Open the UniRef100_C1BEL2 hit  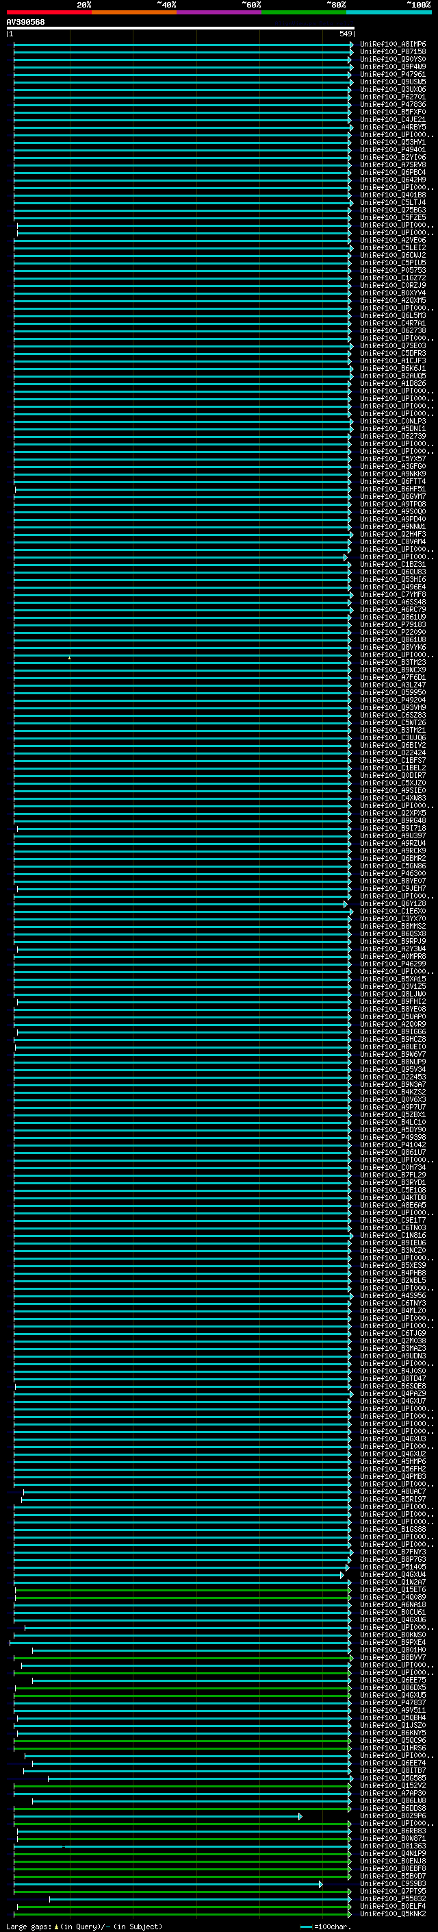point(392,768)
